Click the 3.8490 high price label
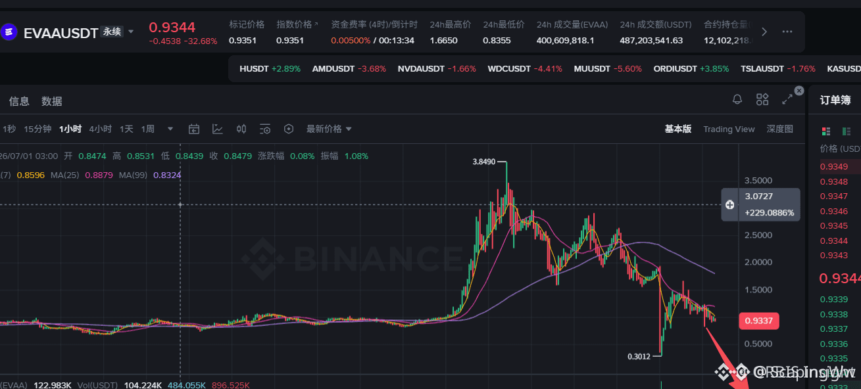This screenshot has height=389, width=861. 484,161
